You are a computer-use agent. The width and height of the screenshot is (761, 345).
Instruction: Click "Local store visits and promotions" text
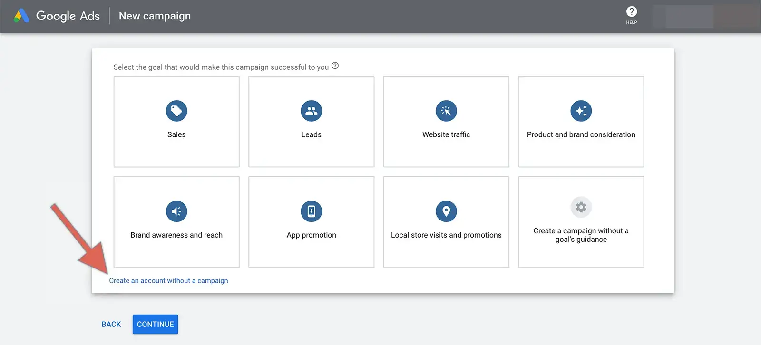tap(446, 235)
